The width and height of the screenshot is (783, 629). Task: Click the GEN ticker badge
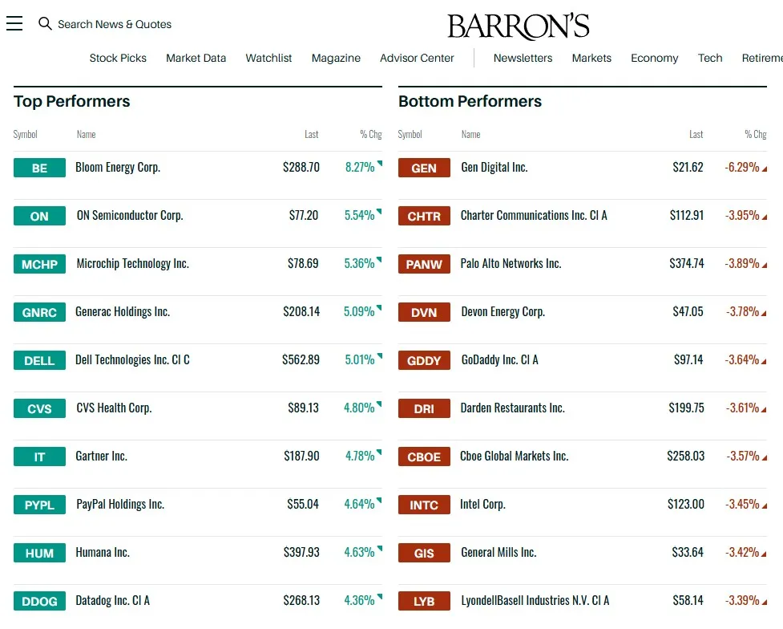tap(424, 168)
